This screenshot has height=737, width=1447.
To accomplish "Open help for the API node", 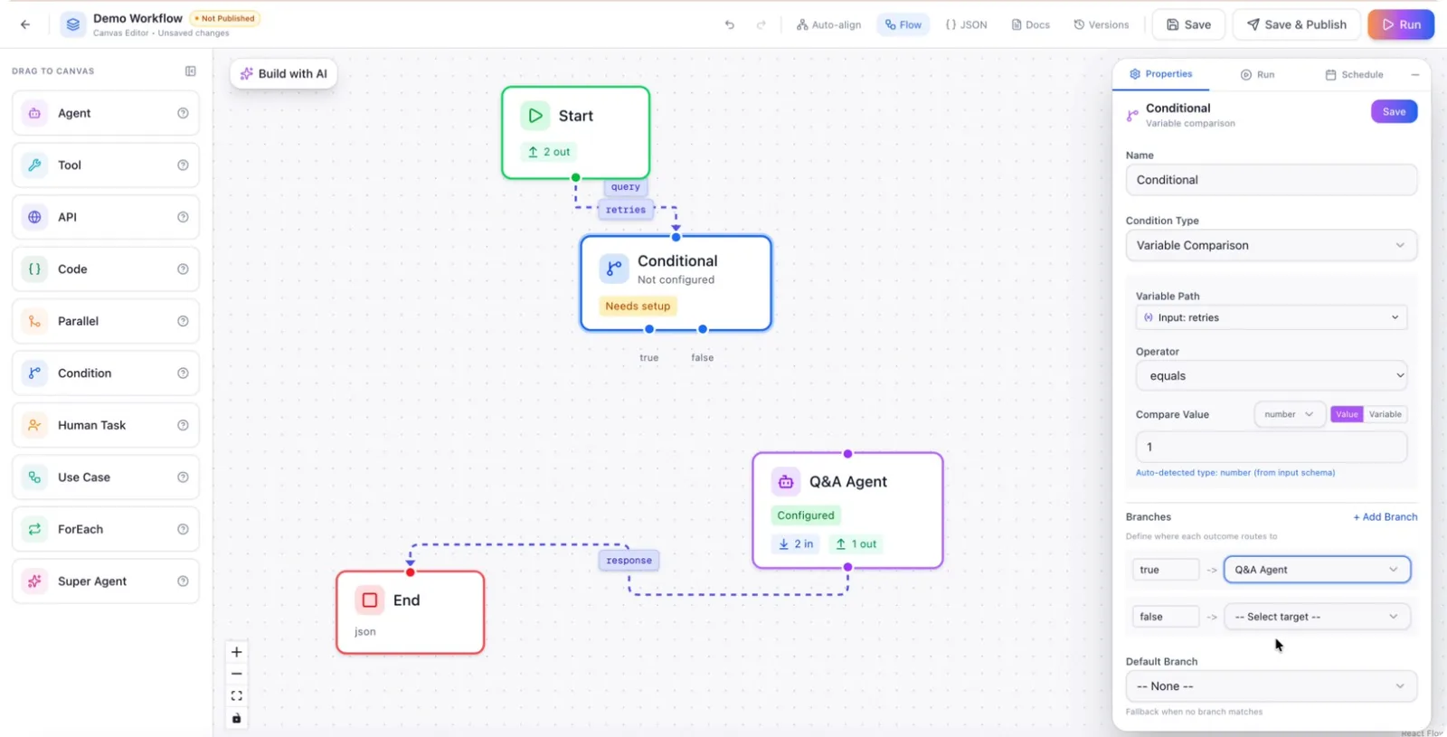I will click(183, 217).
